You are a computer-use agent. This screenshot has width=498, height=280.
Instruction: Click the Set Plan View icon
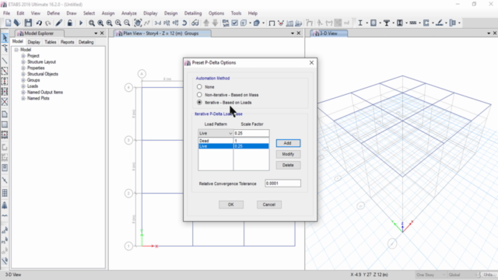pos(167,23)
